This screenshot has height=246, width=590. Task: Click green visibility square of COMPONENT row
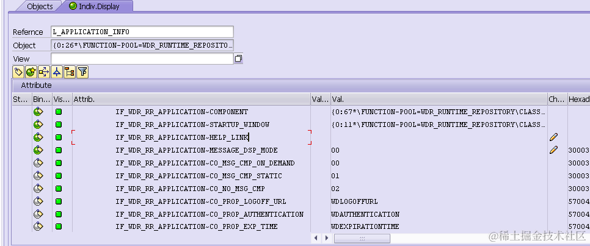tap(58, 112)
